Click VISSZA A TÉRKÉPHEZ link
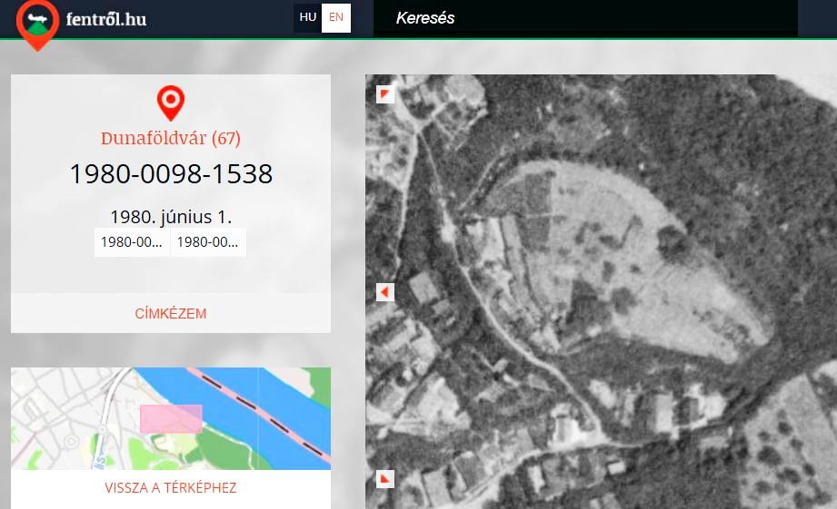Image resolution: width=837 pixels, height=509 pixels. point(171,488)
